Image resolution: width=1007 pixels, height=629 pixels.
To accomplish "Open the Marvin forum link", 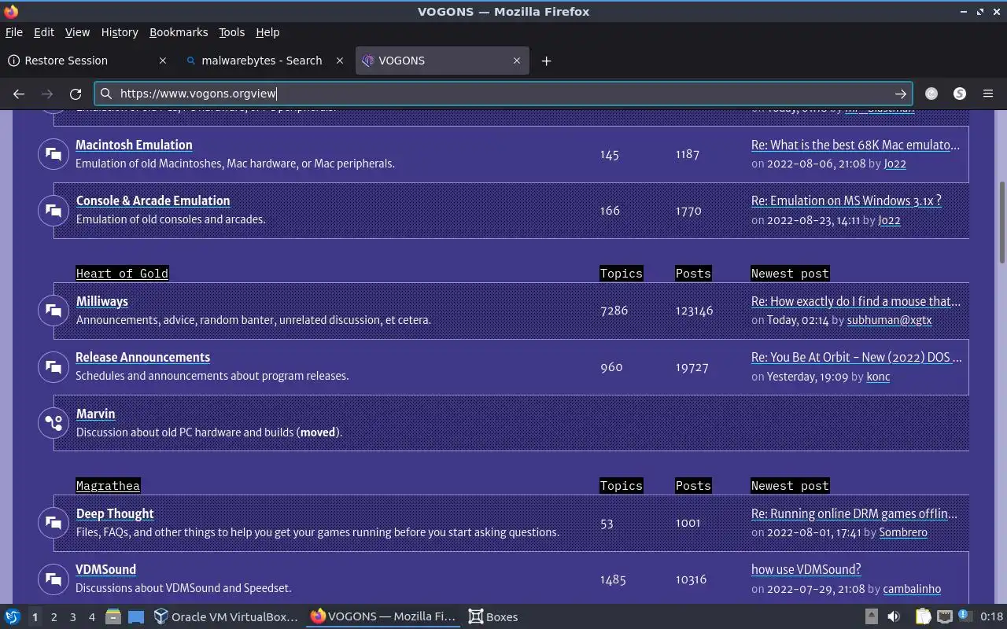I will click(x=95, y=414).
